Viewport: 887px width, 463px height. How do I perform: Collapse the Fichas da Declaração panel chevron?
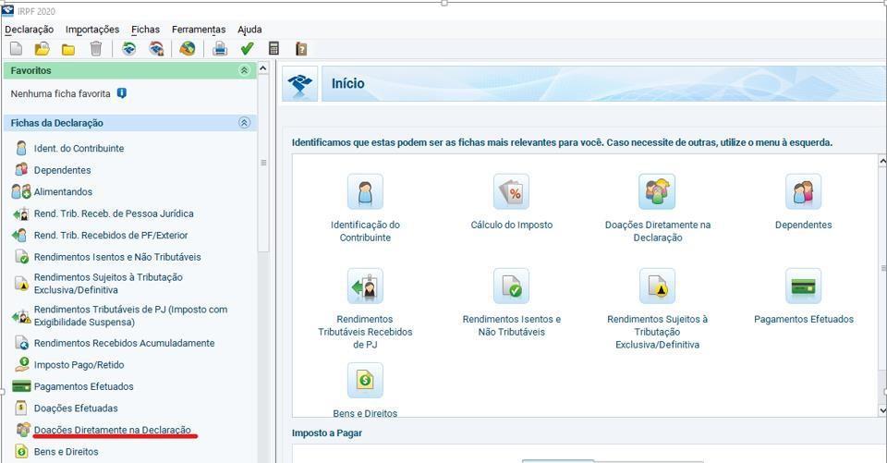pos(244,123)
